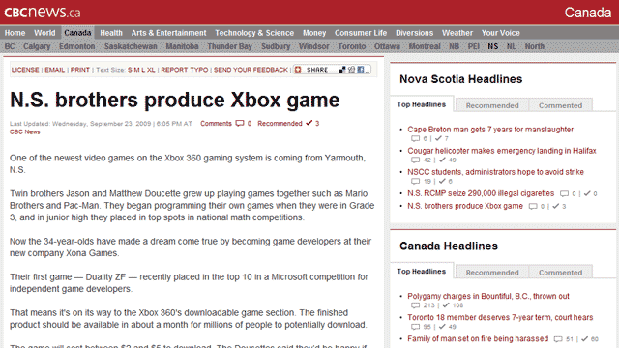This screenshot has width=619, height=348.
Task: Open Family of man set on fire headline
Action: click(478, 338)
